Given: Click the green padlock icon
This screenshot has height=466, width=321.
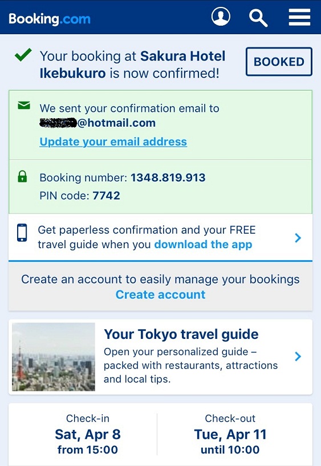Looking at the screenshot, I should 22,176.
